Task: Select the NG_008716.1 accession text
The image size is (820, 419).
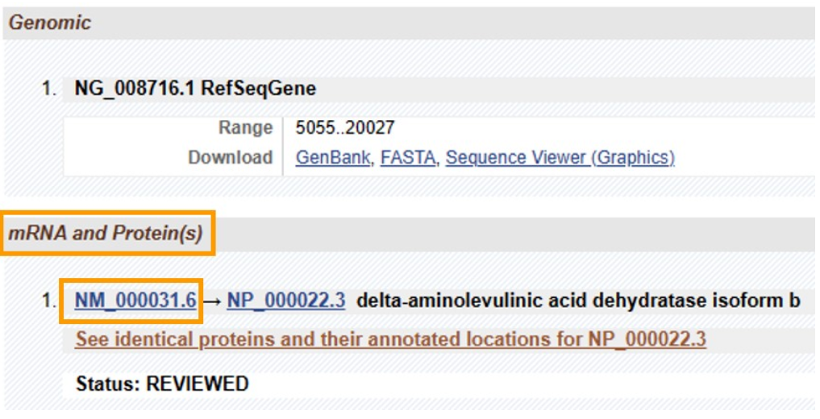Action: click(135, 89)
